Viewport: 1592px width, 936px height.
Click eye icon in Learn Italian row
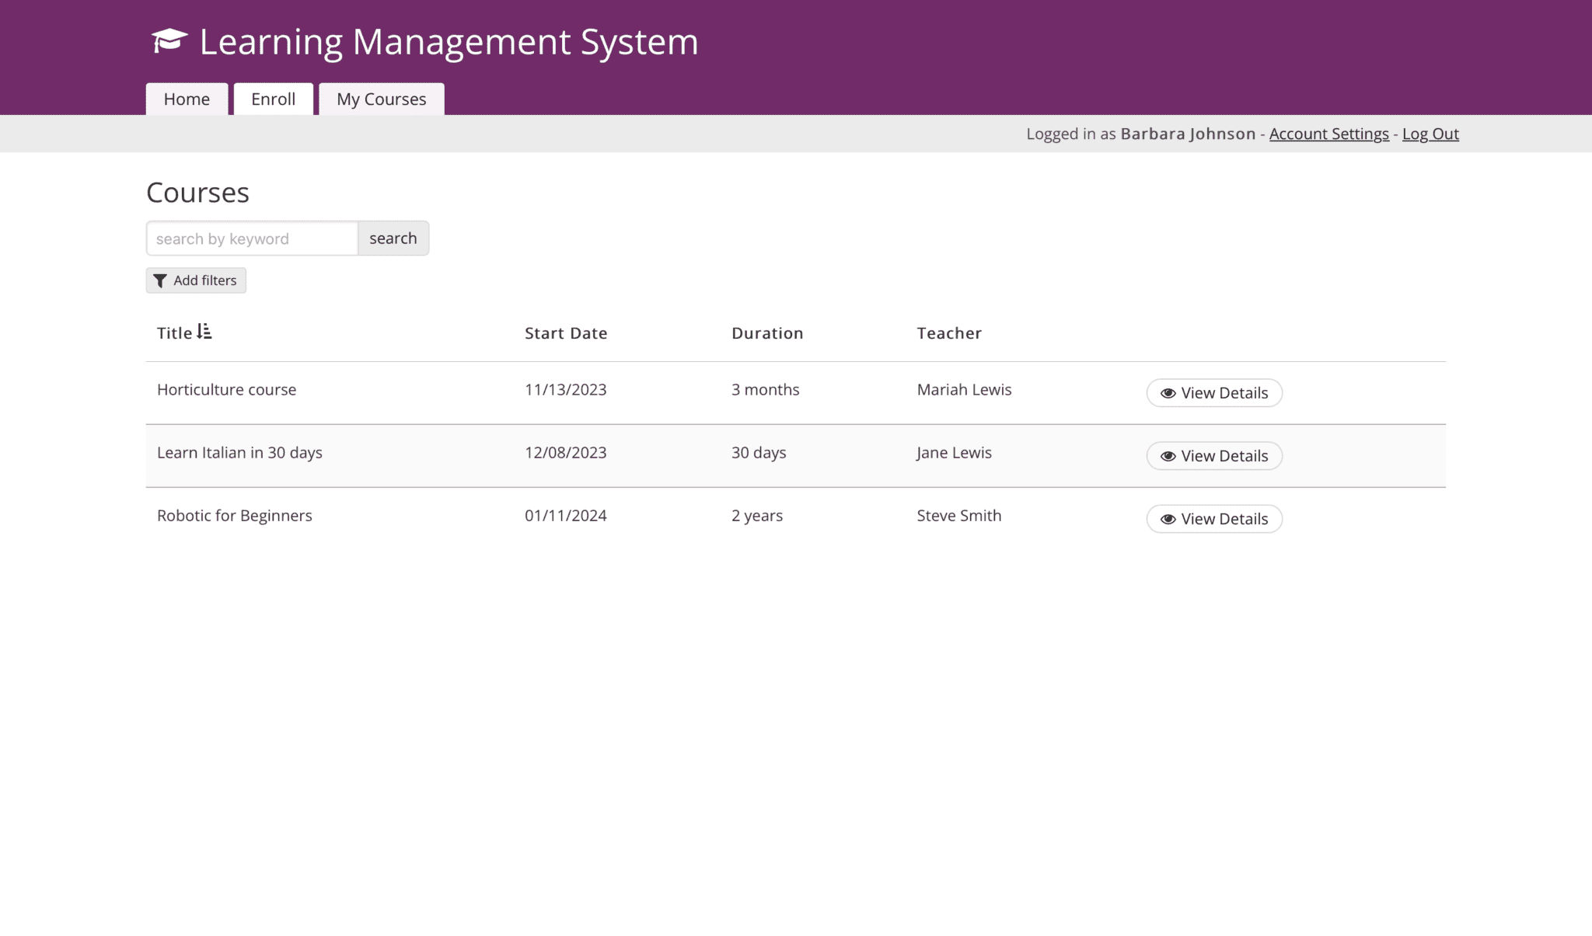click(x=1168, y=456)
